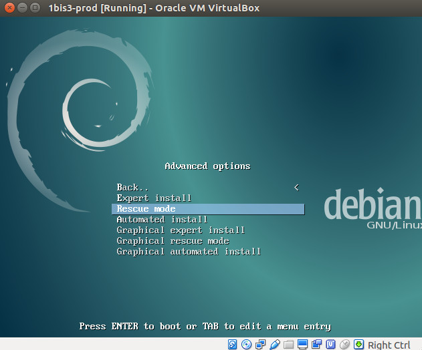Select Graphical expert install

(181, 230)
